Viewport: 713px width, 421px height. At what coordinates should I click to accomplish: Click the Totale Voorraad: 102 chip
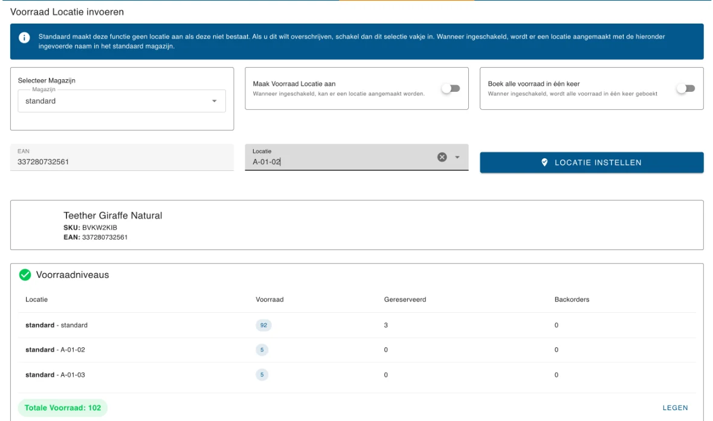point(63,408)
